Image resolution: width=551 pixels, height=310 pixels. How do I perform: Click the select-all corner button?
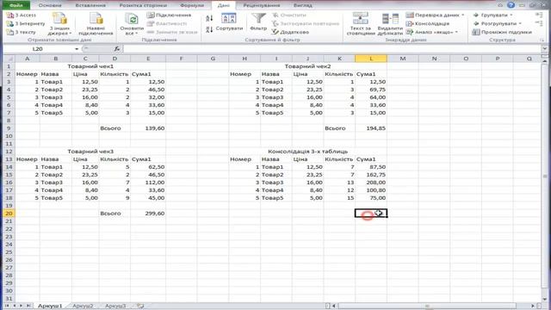[x=9, y=59]
